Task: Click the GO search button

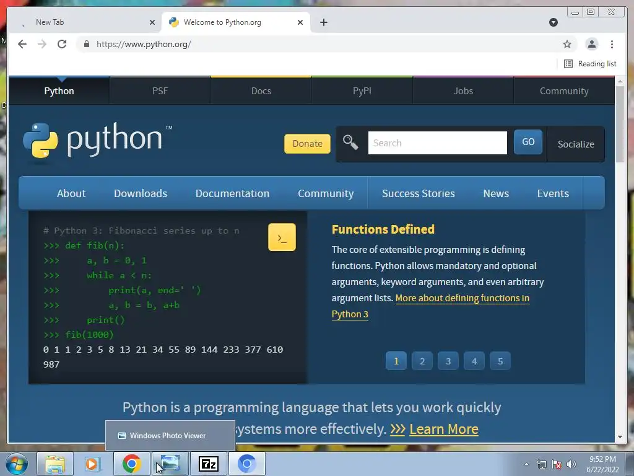Action: click(x=528, y=142)
